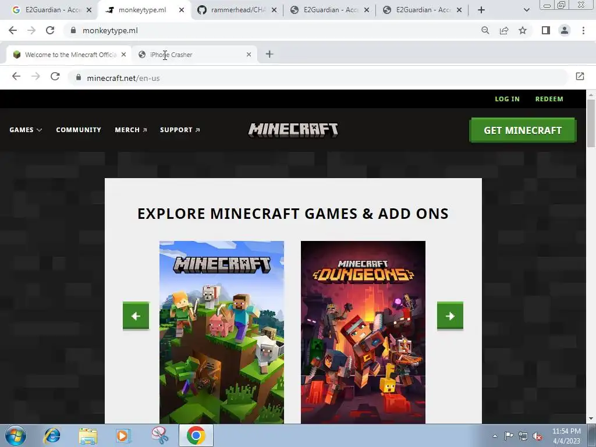Image resolution: width=596 pixels, height=447 pixels.
Task: Click LOG IN link
Action: tap(507, 99)
